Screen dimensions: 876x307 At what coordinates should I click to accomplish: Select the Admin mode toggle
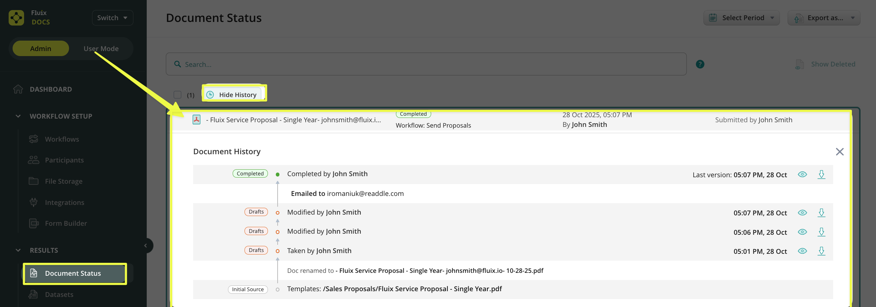41,49
